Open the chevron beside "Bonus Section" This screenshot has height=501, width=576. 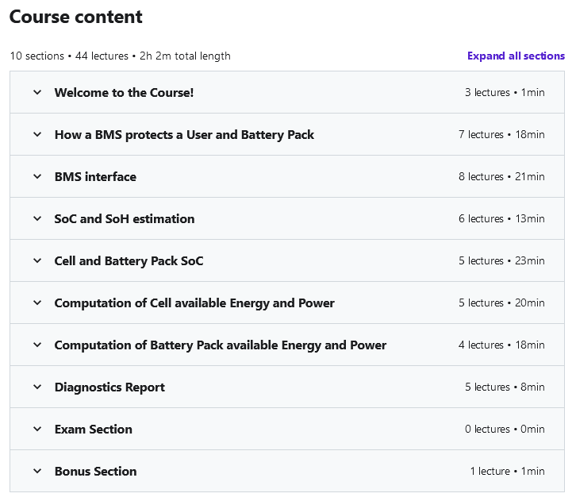(37, 472)
